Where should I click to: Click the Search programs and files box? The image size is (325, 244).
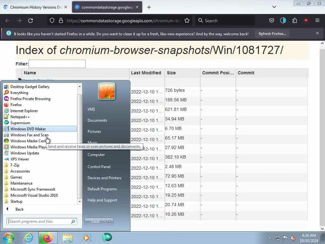(42, 221)
